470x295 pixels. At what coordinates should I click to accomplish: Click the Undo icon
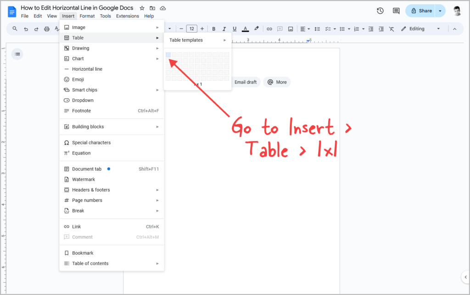coord(26,28)
